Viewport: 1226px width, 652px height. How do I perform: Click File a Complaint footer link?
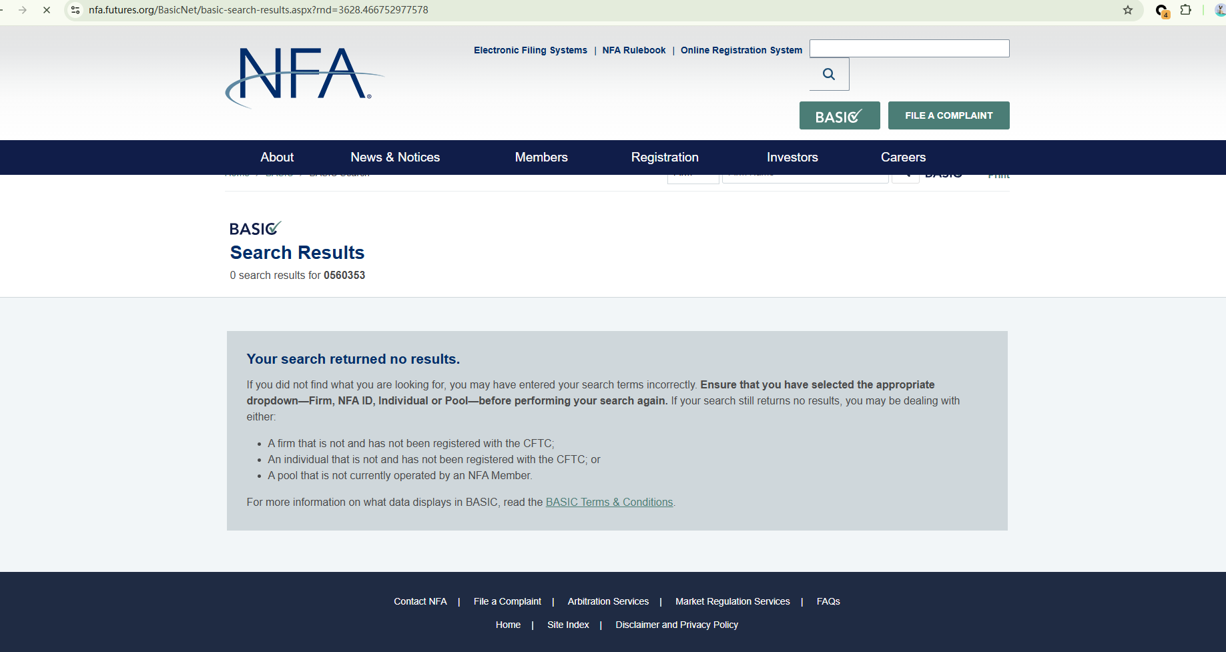(x=507, y=601)
